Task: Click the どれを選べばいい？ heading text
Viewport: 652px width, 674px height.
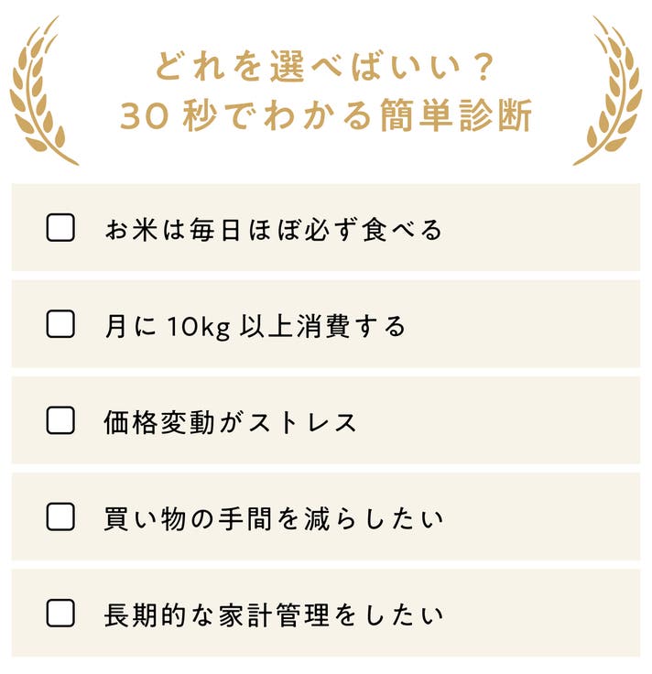Action: tap(323, 67)
